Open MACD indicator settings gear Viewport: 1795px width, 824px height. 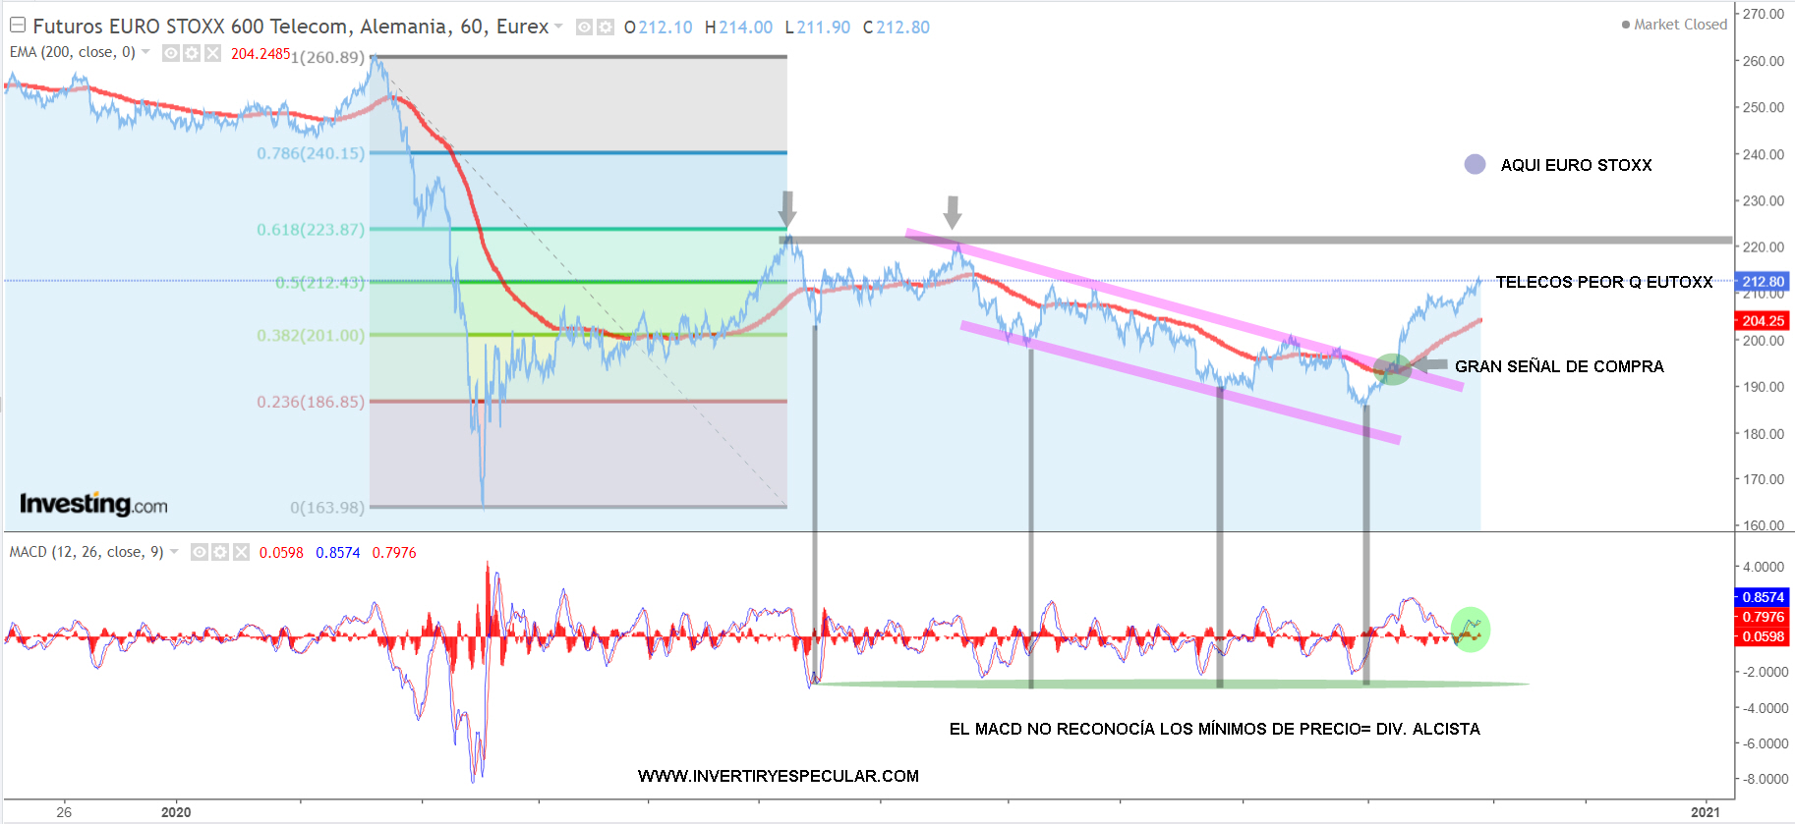click(x=220, y=552)
